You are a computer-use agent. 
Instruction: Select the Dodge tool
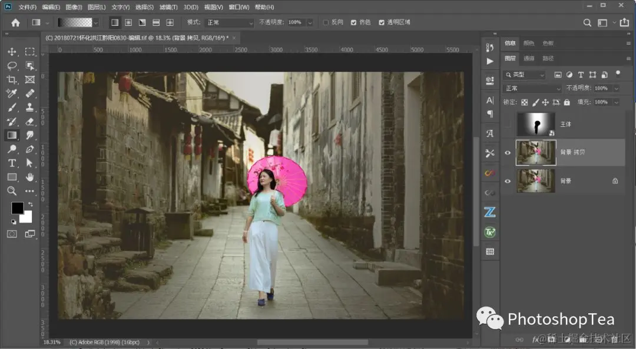12,149
